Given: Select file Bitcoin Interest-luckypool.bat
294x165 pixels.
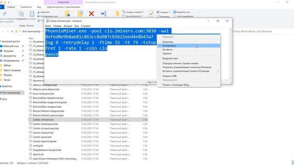Looking at the screenshot, I should [48, 111].
